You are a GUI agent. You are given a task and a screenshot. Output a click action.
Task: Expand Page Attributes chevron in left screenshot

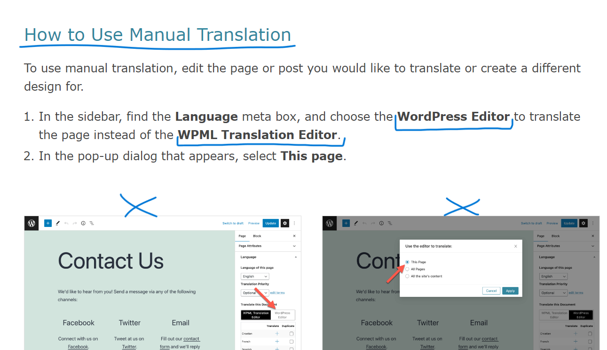coord(294,246)
